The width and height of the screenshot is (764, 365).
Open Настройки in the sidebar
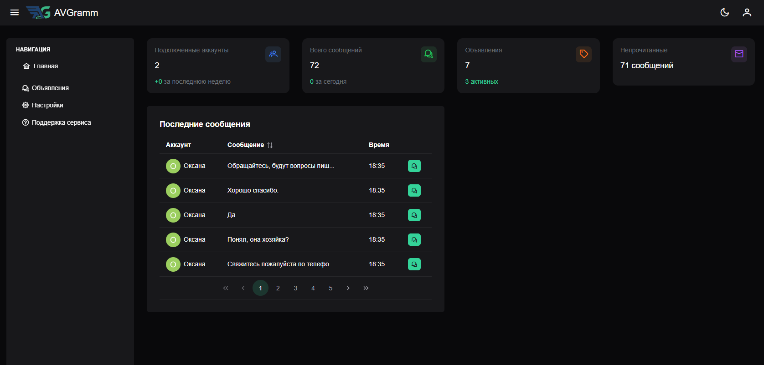coord(47,105)
